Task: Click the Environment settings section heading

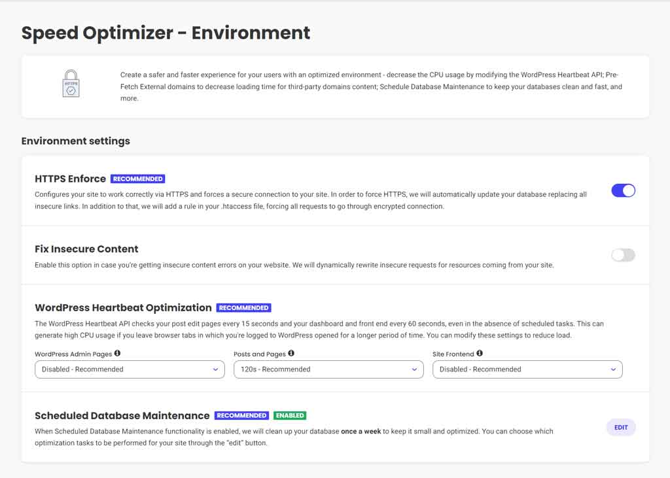Action: coord(75,141)
